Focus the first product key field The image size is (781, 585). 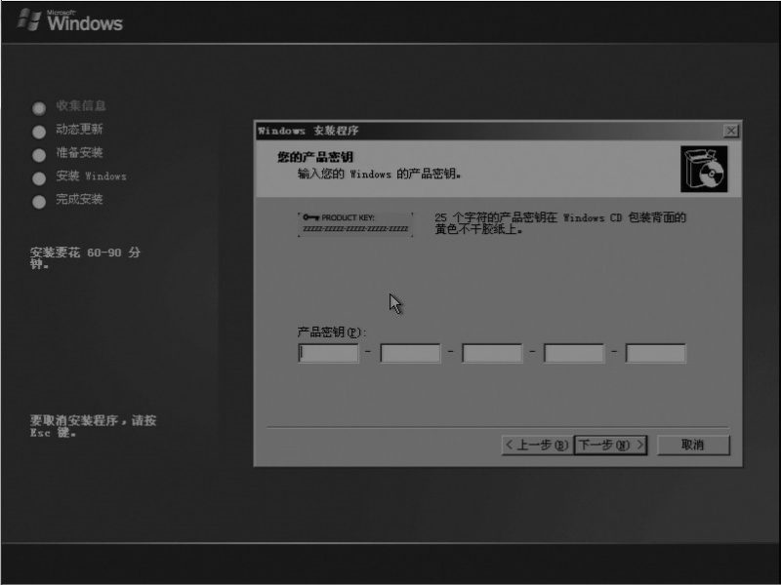pyautogui.click(x=328, y=353)
